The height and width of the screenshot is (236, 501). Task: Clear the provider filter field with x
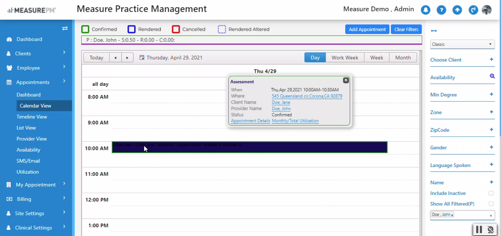click(491, 216)
